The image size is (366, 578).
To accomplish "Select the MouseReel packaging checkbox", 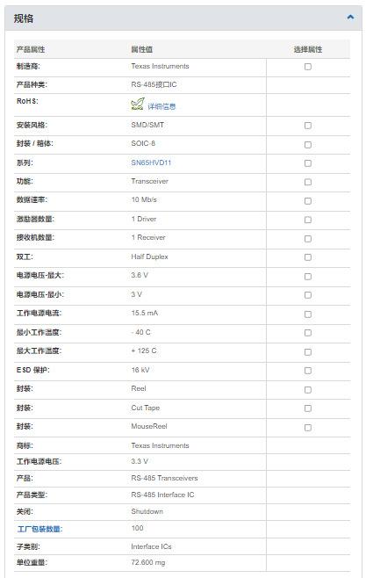I will 308,428.
